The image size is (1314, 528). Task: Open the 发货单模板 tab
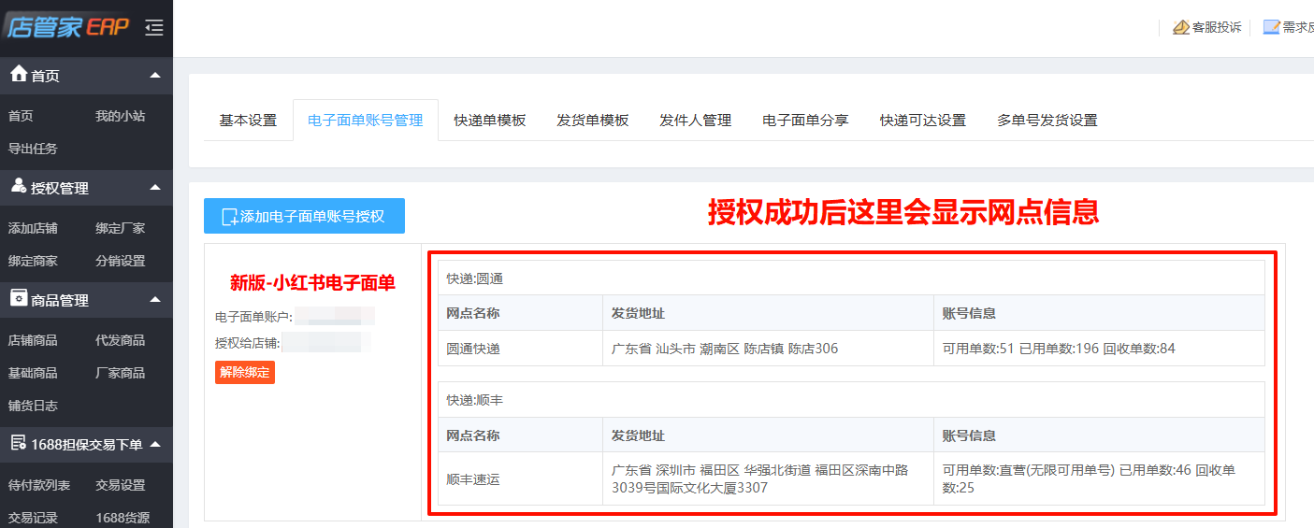coord(593,121)
